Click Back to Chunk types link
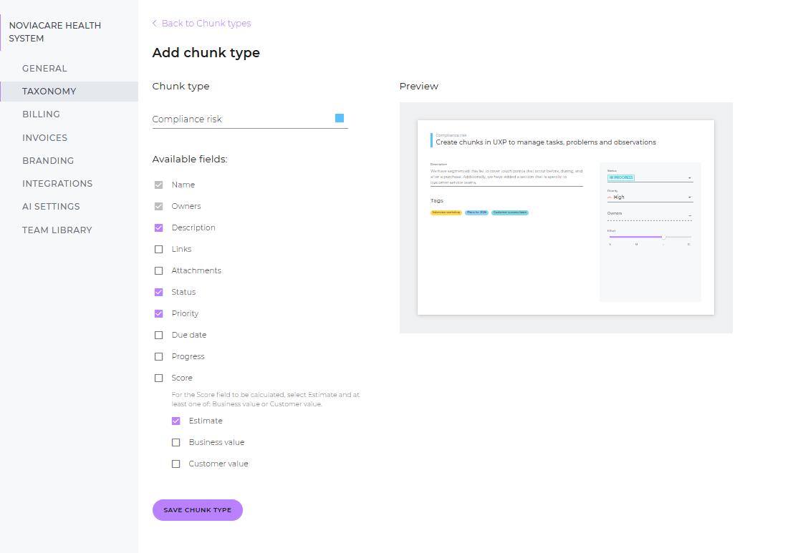 (206, 24)
